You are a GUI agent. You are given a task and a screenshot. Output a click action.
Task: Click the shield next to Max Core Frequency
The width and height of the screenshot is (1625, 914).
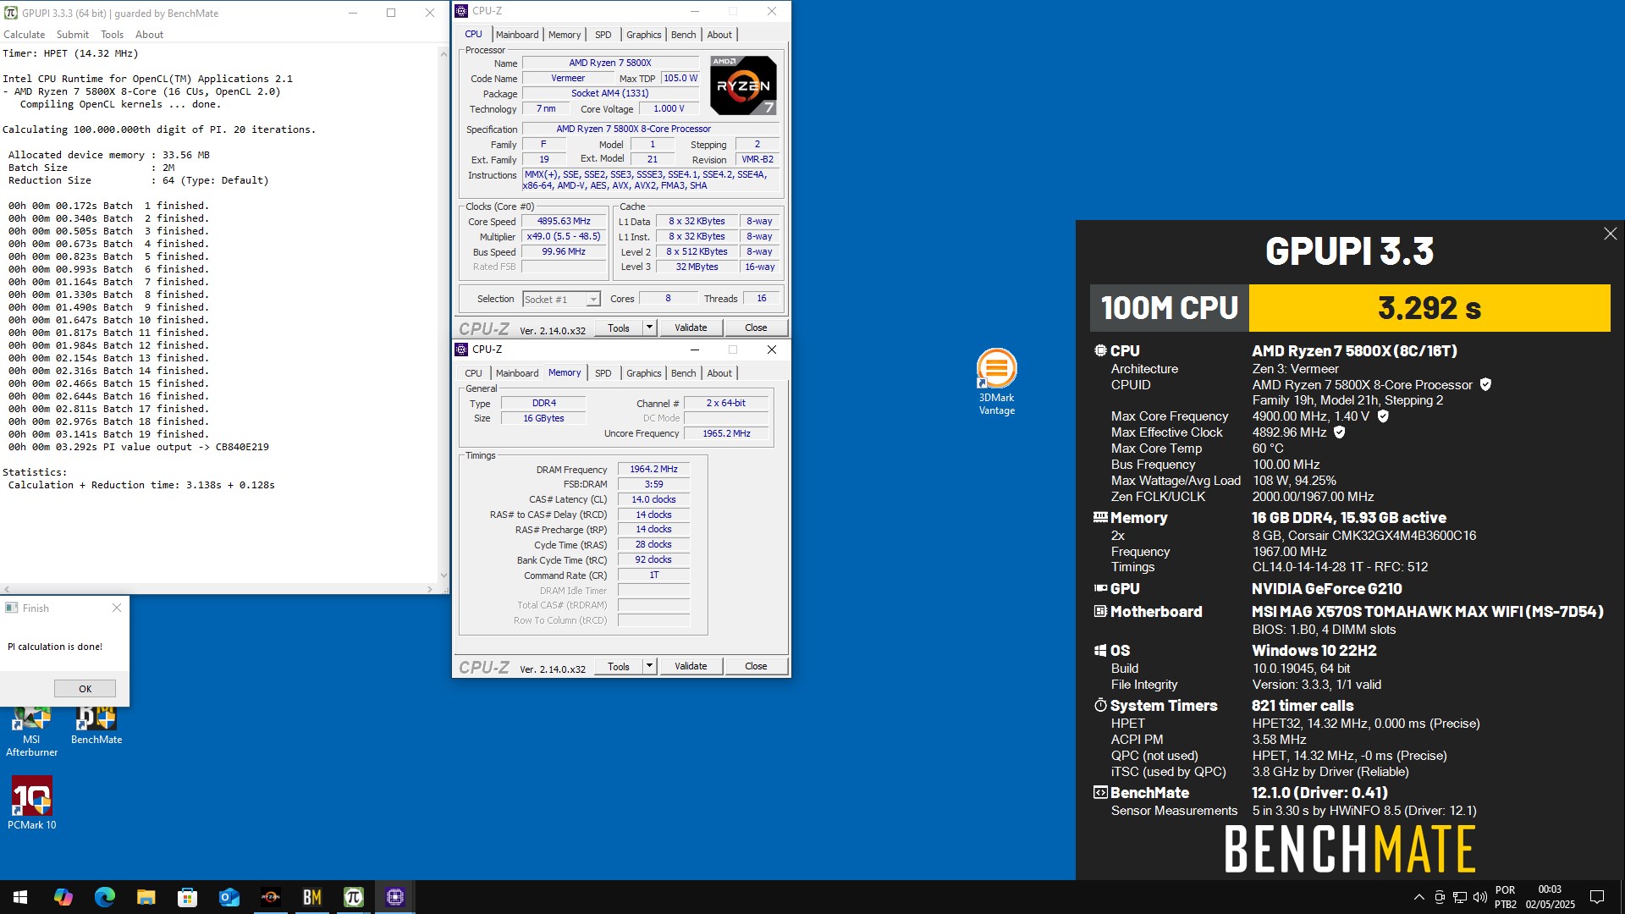tap(1383, 416)
